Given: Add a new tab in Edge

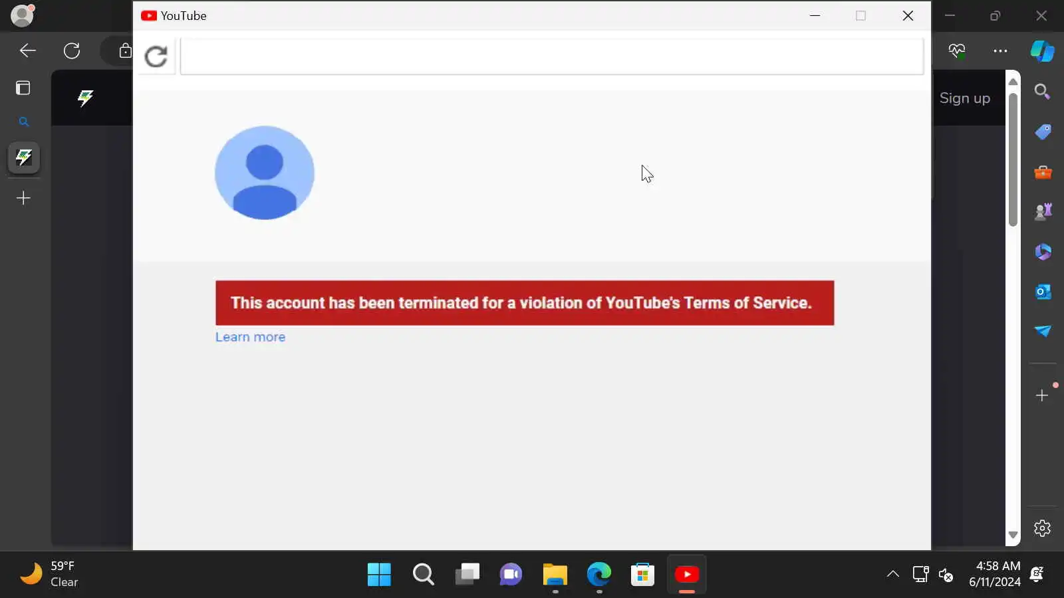Looking at the screenshot, I should coord(23,198).
